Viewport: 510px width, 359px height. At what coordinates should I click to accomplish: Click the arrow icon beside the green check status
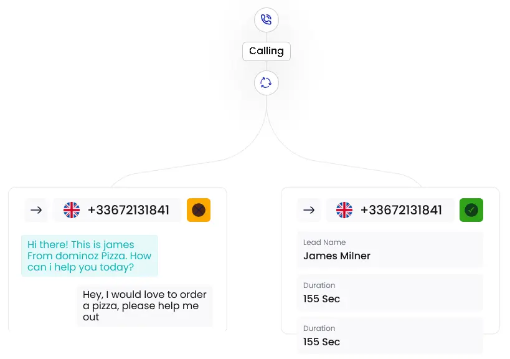(x=309, y=210)
